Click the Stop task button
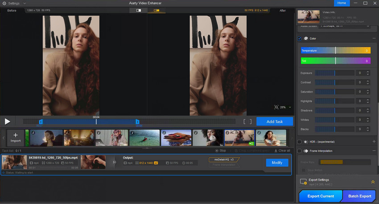The image size is (379, 204). (x=220, y=151)
